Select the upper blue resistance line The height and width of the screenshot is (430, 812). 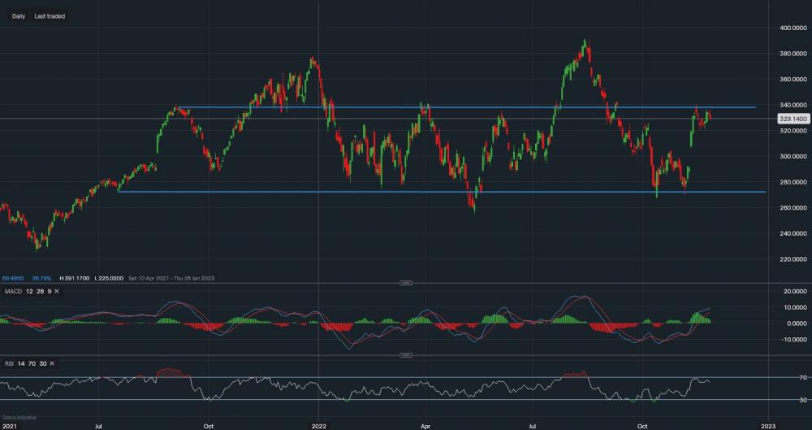click(487, 107)
